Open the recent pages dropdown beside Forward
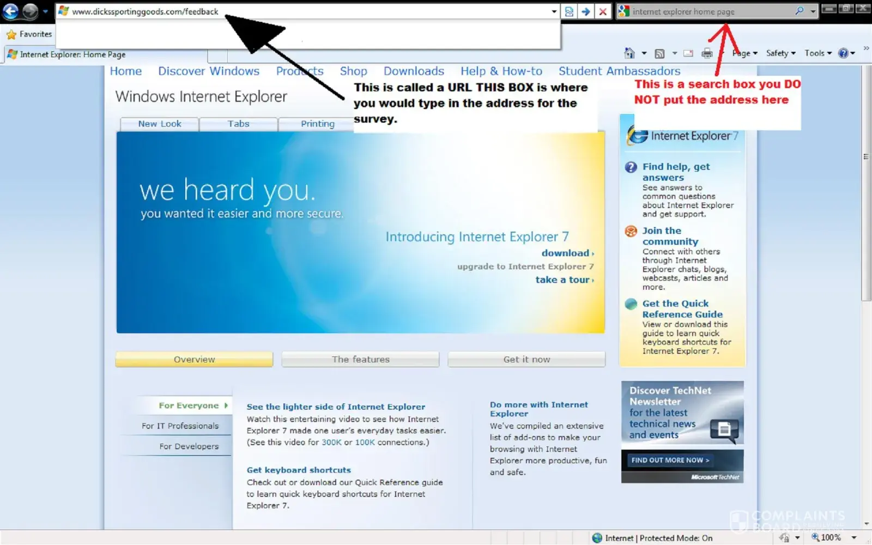Screen dimensions: 872x545 click(45, 11)
